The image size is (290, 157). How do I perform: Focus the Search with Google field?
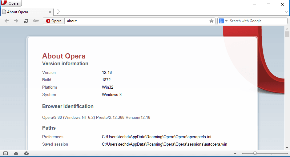coord(258,21)
